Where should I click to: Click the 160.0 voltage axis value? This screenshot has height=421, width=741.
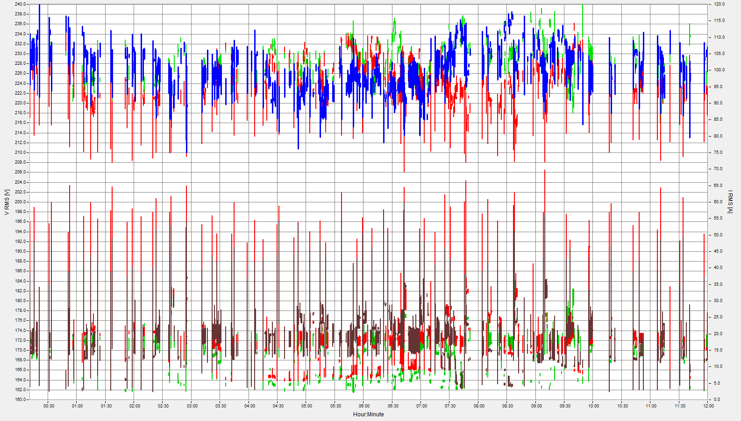(21, 400)
